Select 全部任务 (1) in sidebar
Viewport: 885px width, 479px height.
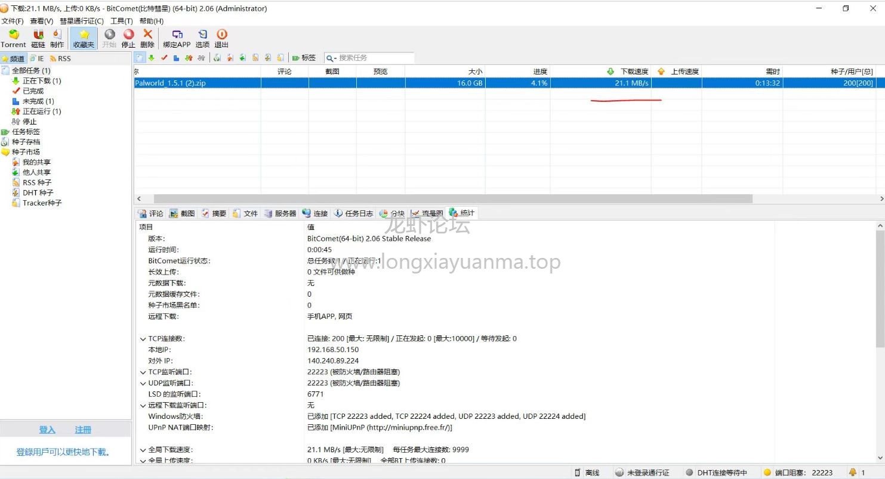click(31, 70)
